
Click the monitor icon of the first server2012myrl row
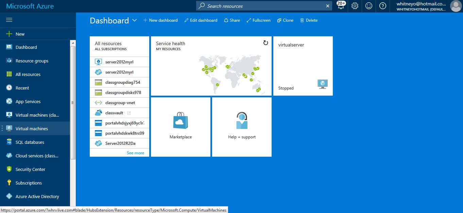99,62
